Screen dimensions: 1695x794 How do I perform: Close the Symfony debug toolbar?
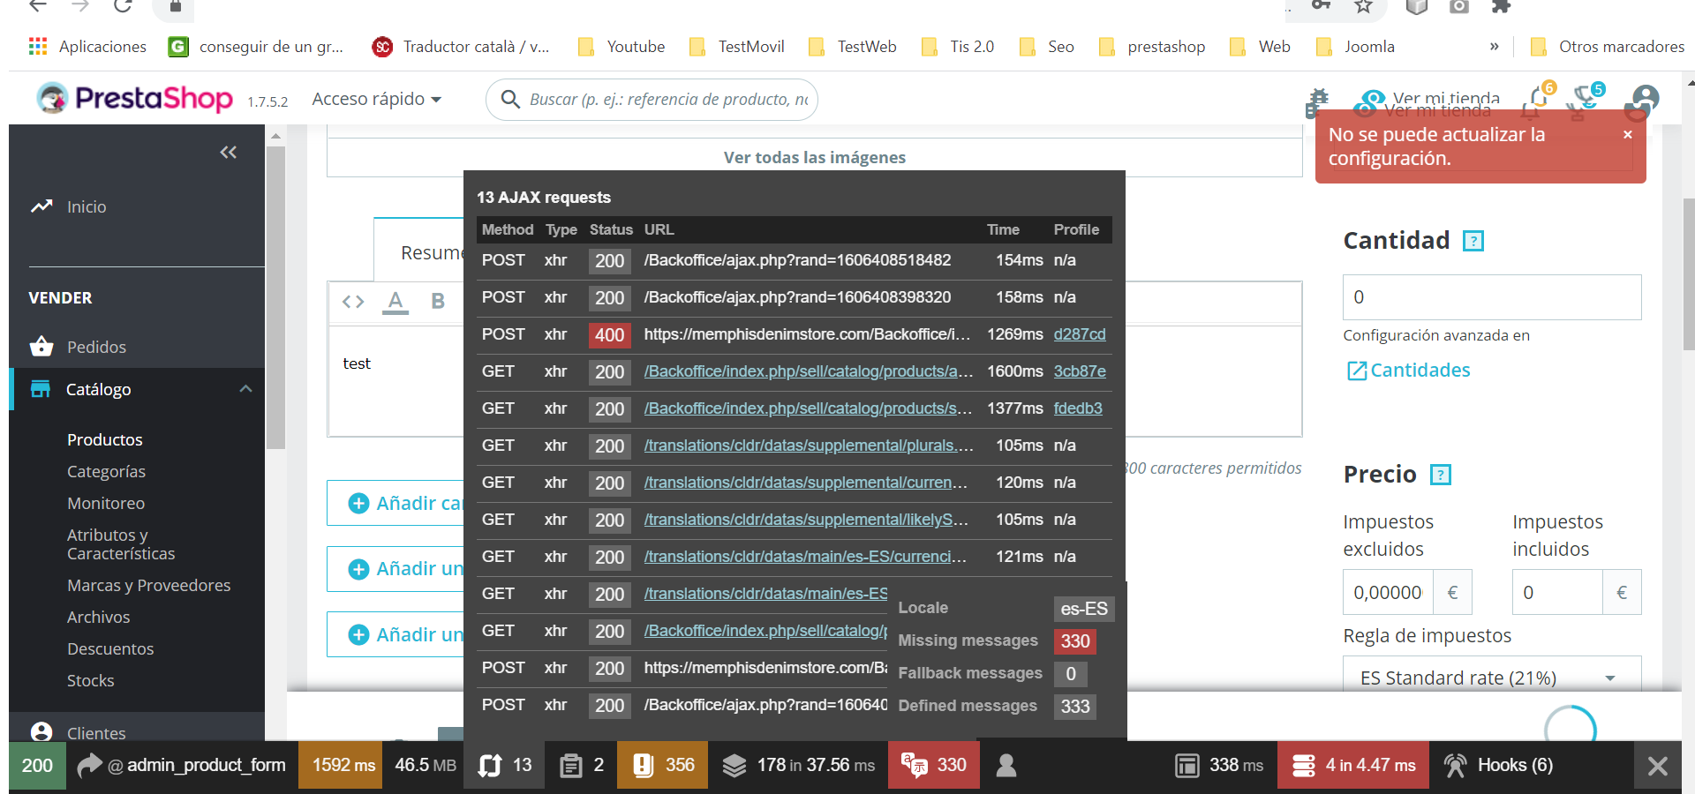coord(1658,766)
